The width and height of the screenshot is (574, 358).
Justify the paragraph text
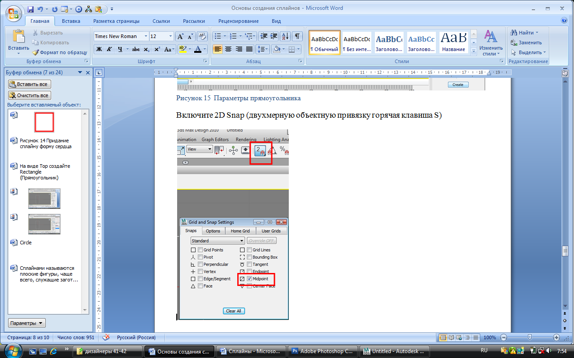tap(249, 49)
